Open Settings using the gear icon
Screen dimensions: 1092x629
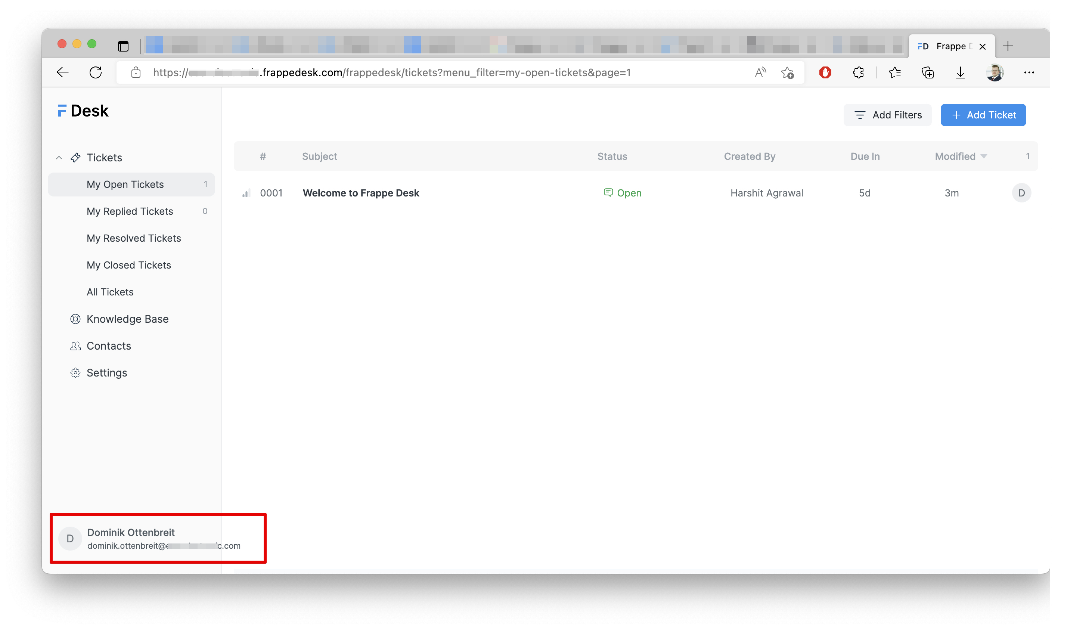tap(75, 372)
